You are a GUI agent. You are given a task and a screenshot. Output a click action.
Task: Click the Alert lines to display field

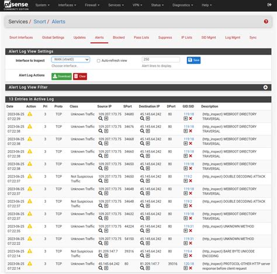[161, 60]
